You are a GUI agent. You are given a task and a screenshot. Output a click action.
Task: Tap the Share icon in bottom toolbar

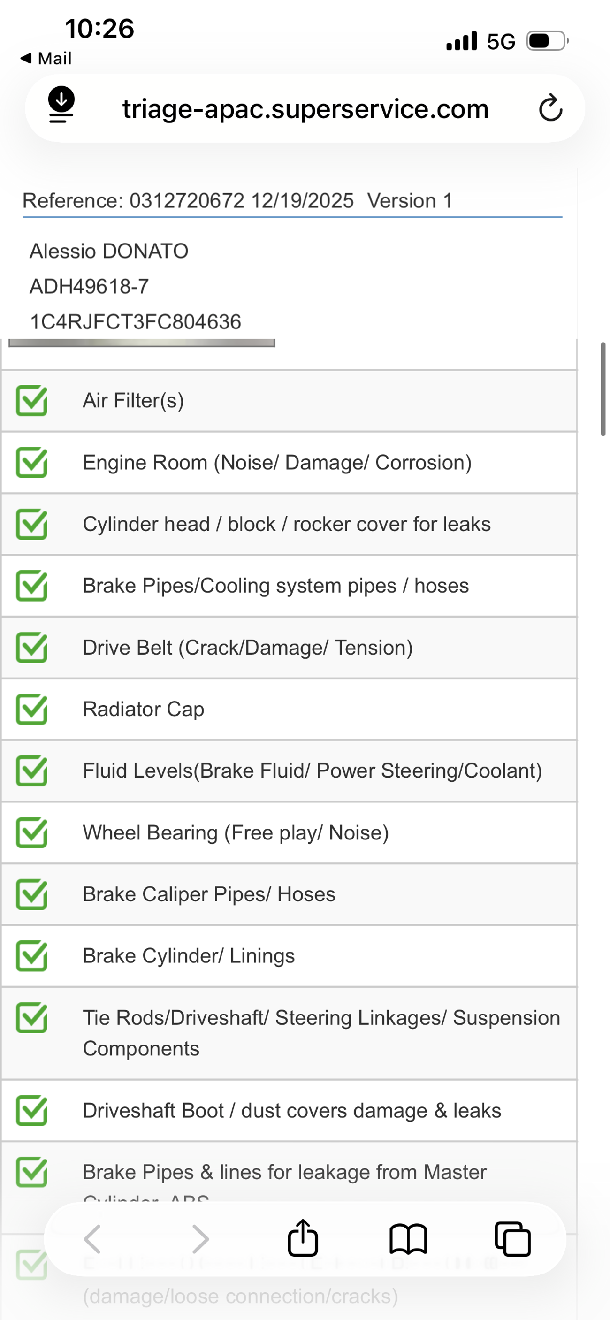click(303, 1238)
